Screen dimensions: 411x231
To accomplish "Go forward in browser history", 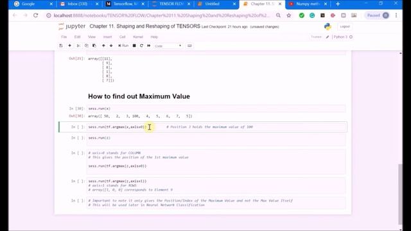I will coord(25,15).
